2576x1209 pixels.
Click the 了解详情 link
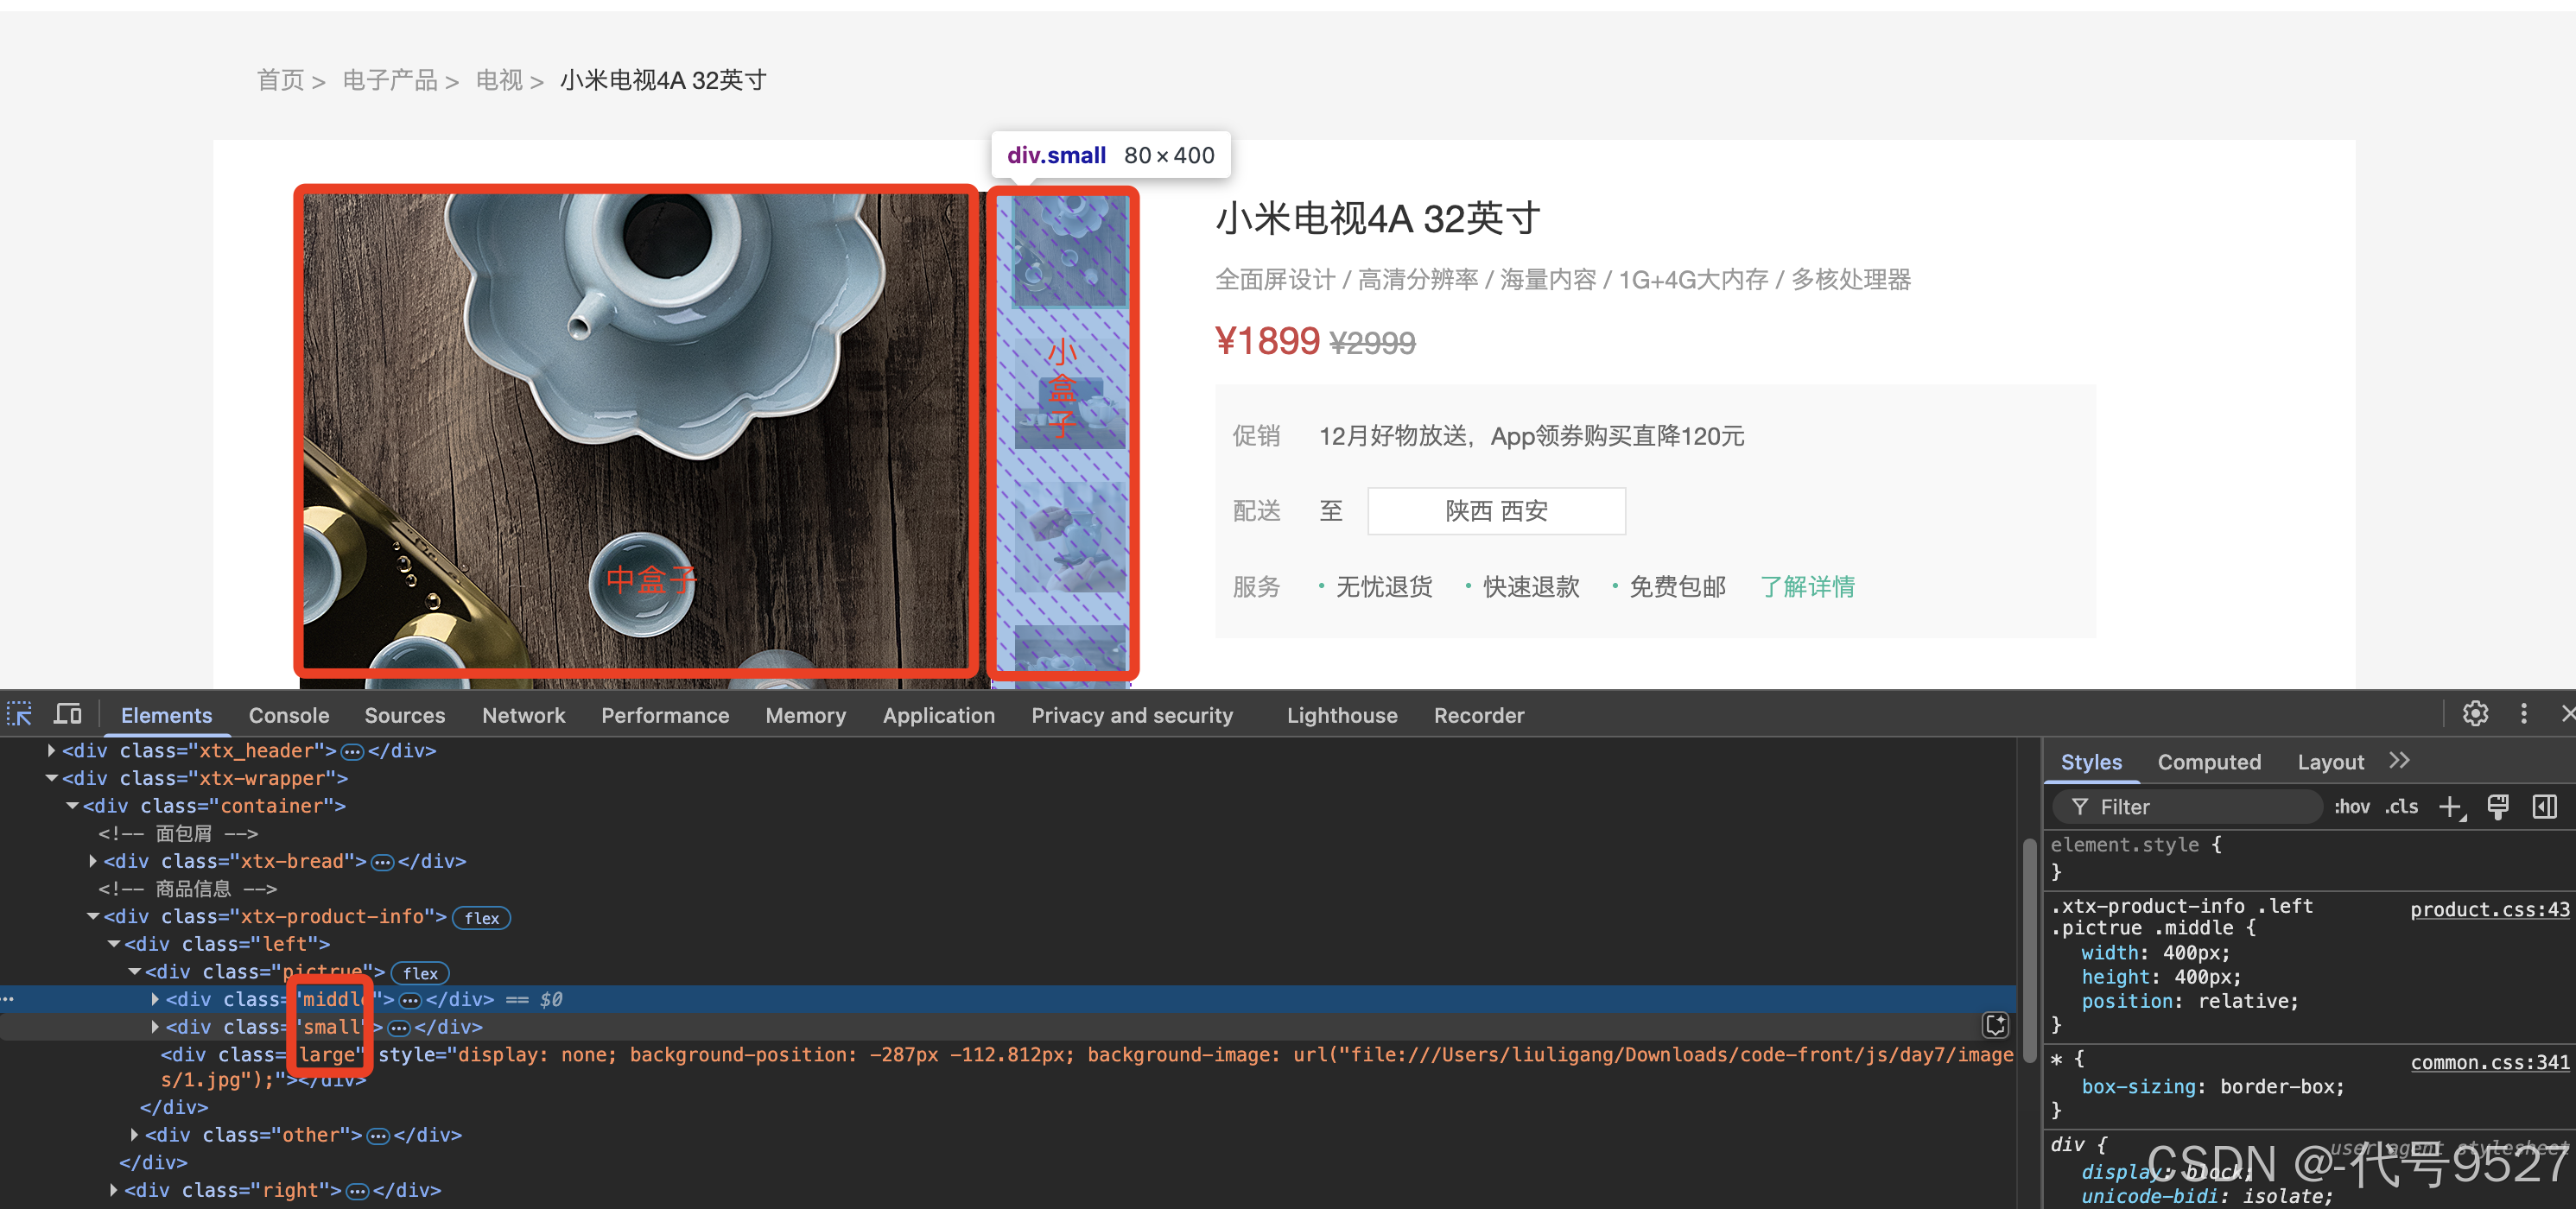point(1807,587)
